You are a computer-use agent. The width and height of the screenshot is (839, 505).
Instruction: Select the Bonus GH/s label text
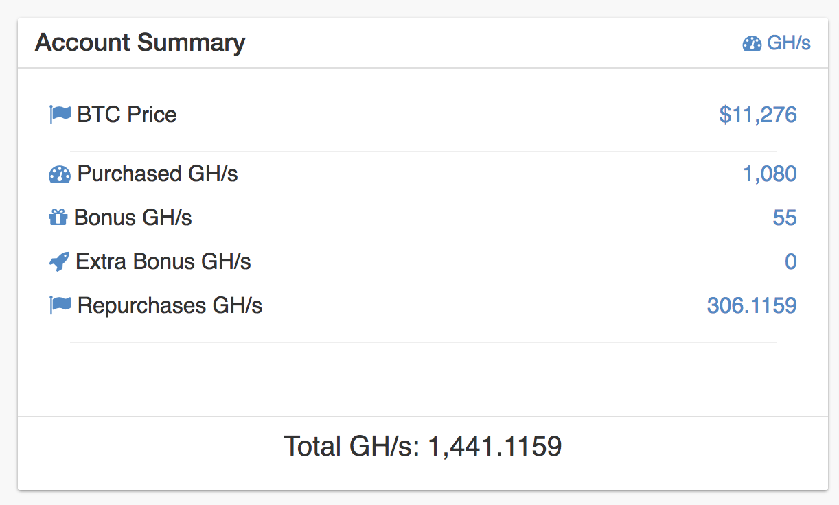click(x=133, y=218)
